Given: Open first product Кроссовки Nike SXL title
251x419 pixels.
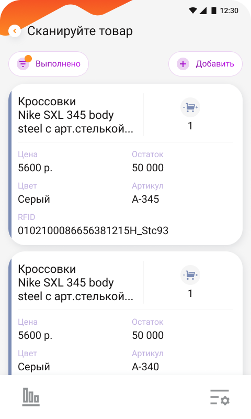Looking at the screenshot, I should (x=75, y=115).
